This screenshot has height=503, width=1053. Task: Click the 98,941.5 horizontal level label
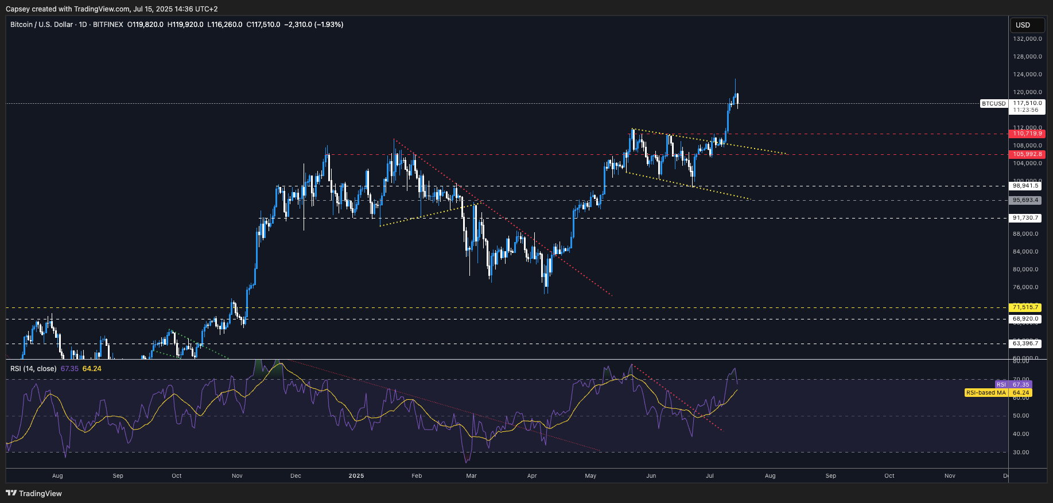tap(1025, 186)
